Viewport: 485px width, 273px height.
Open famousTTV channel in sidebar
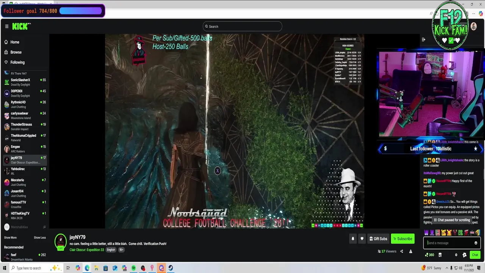25,204
